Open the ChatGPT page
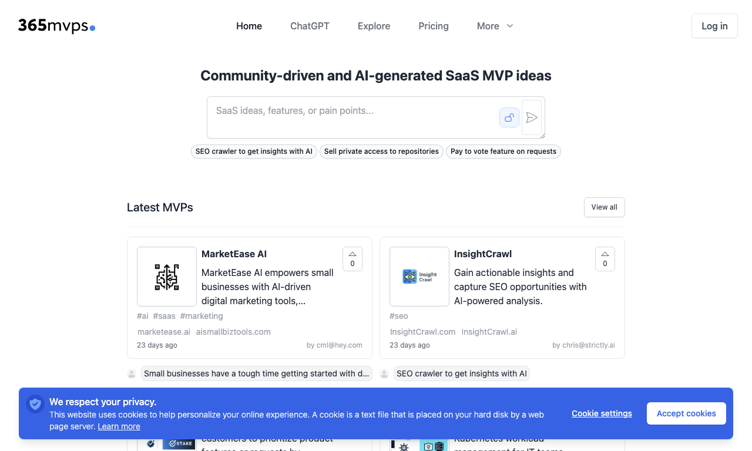752x451 pixels. click(x=310, y=26)
